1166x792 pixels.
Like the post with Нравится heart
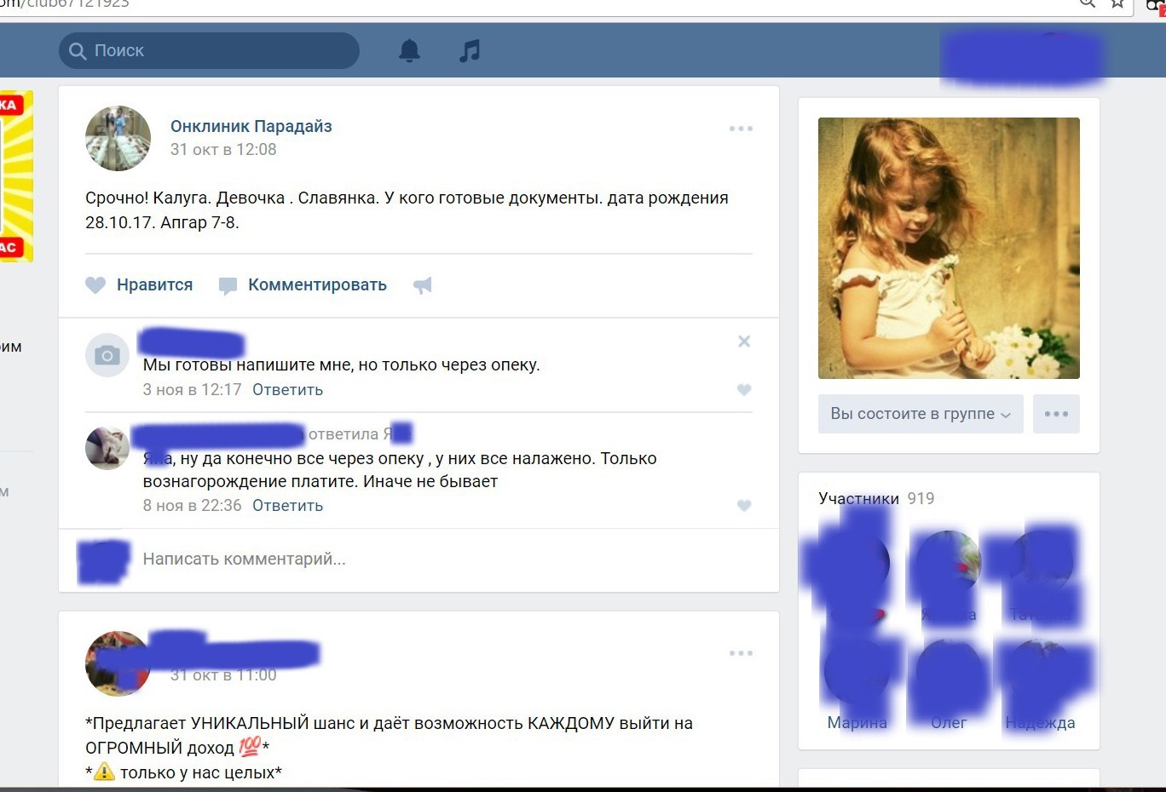(95, 285)
